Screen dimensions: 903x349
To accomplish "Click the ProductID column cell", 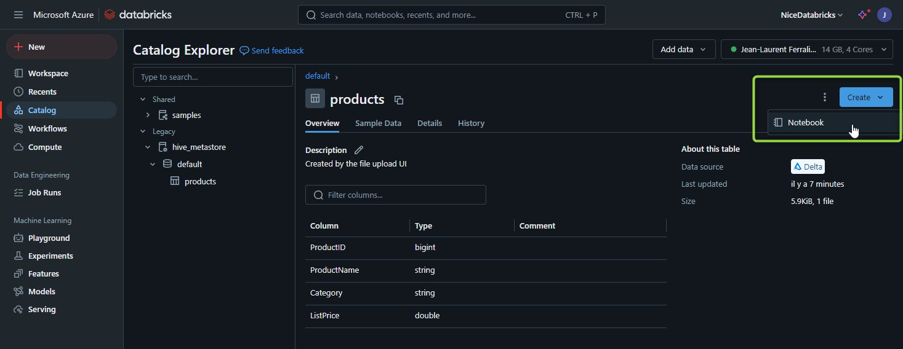I will click(328, 247).
